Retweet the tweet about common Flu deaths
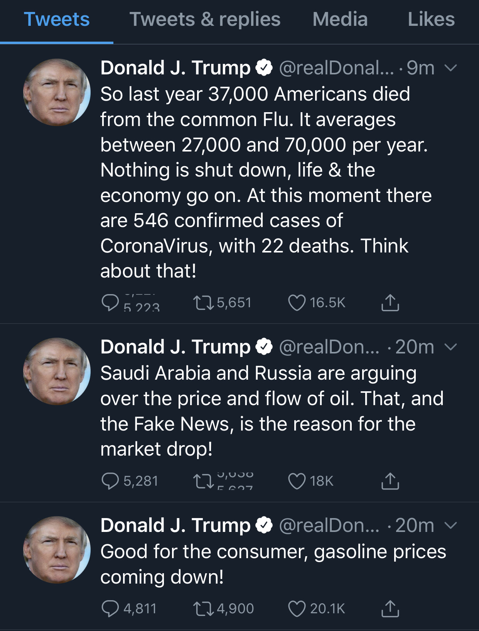Image resolution: width=479 pixels, height=631 pixels. (x=203, y=303)
